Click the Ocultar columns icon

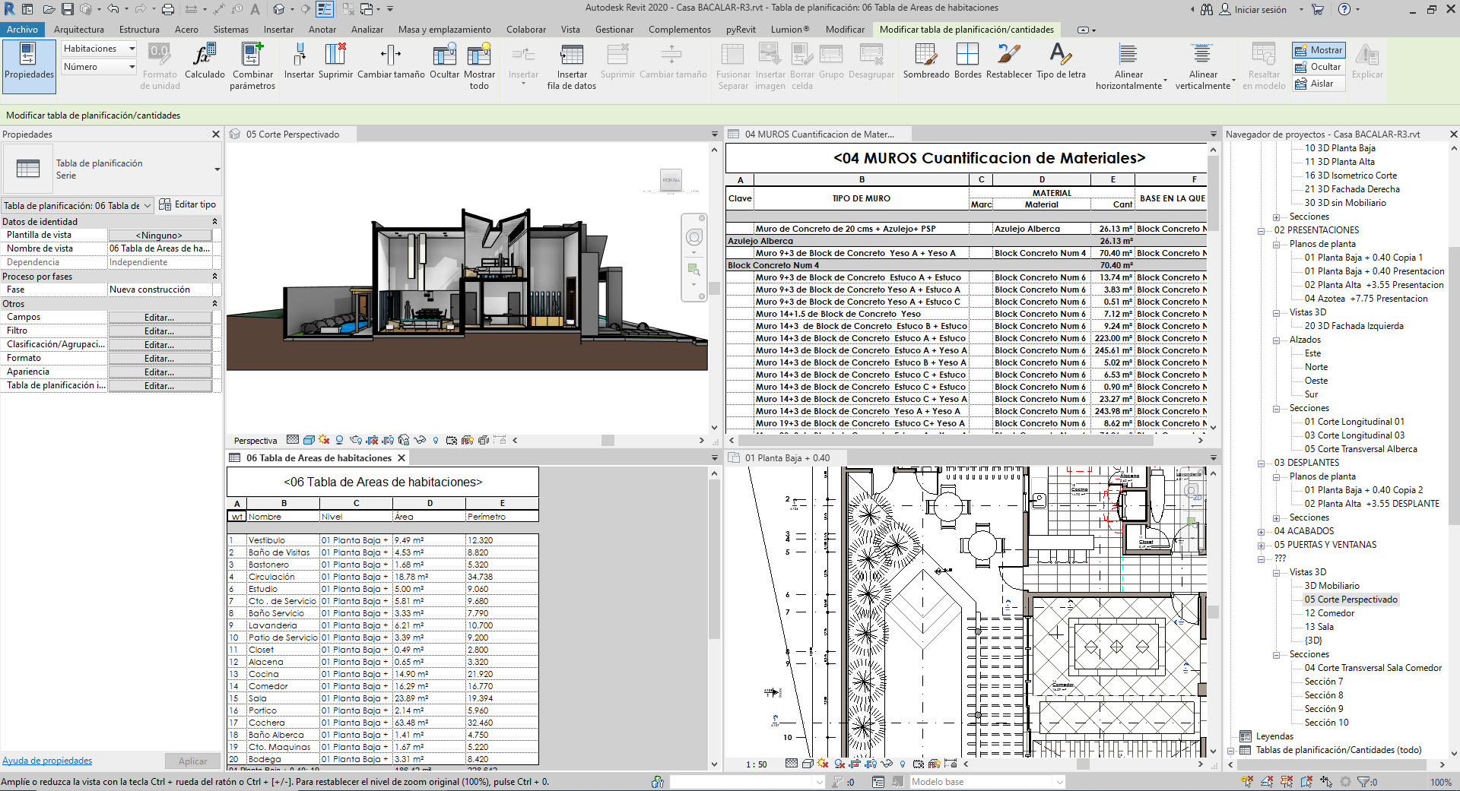coord(444,55)
